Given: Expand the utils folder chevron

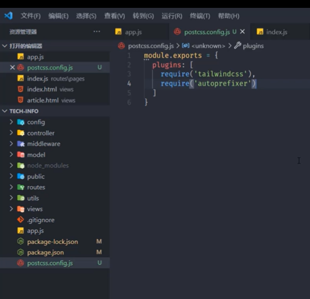Looking at the screenshot, I should coord(12,198).
